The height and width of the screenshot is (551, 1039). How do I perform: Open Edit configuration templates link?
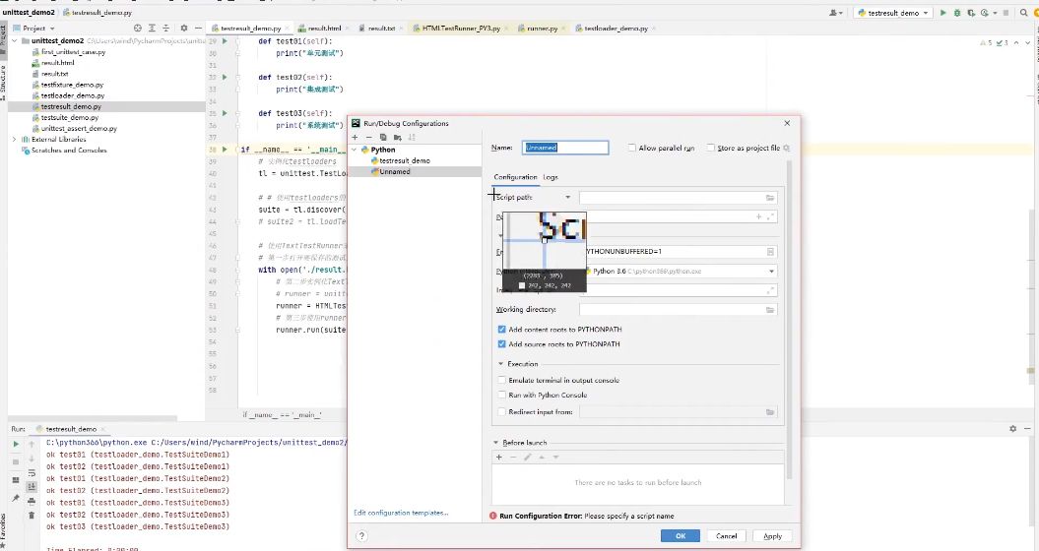401,513
